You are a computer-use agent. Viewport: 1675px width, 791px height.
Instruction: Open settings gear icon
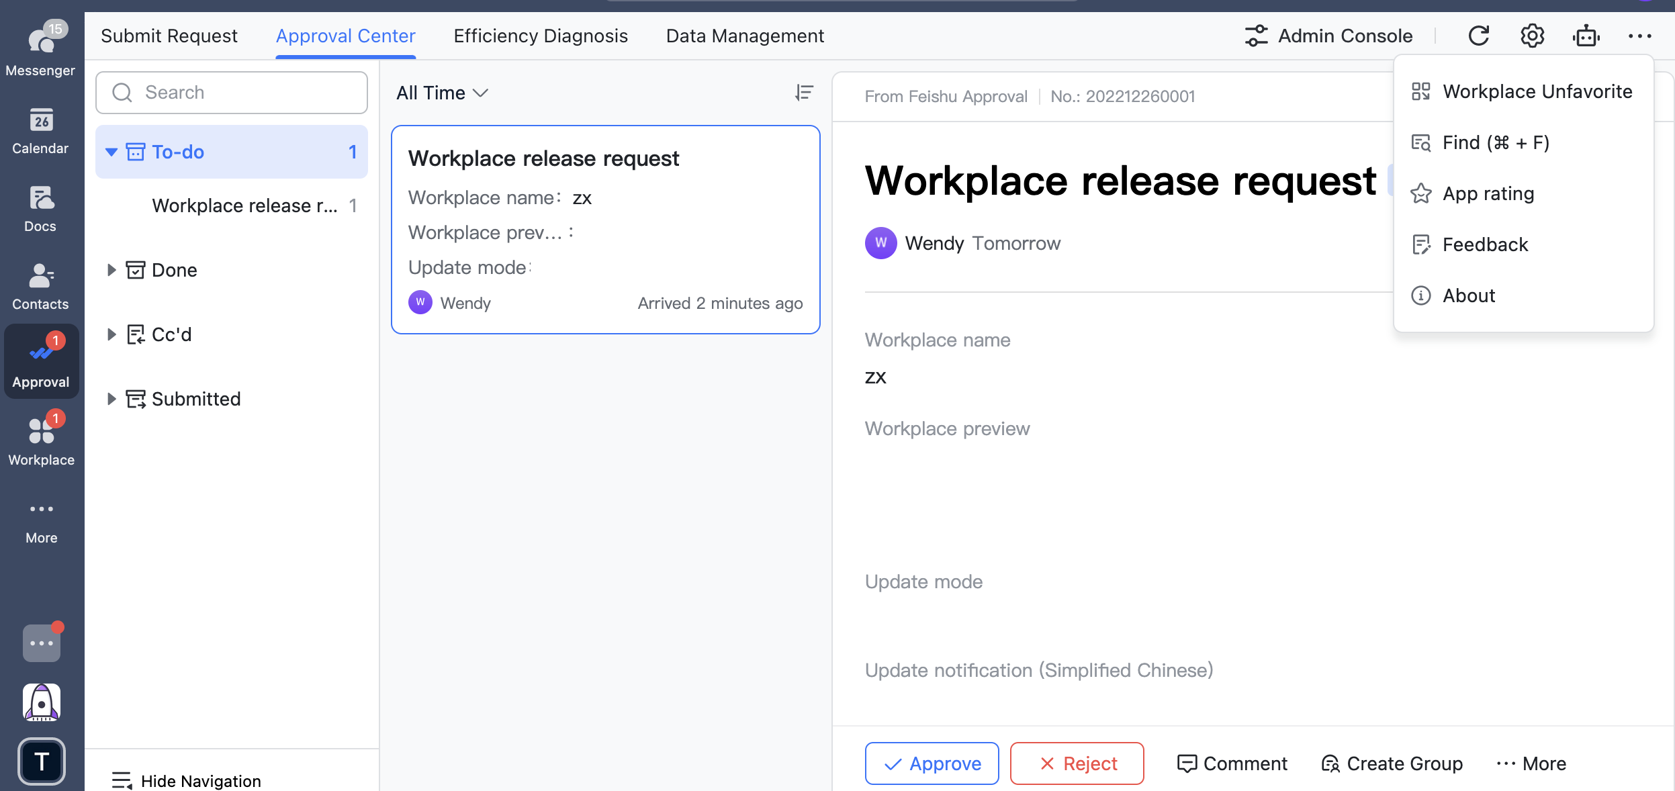1532,36
